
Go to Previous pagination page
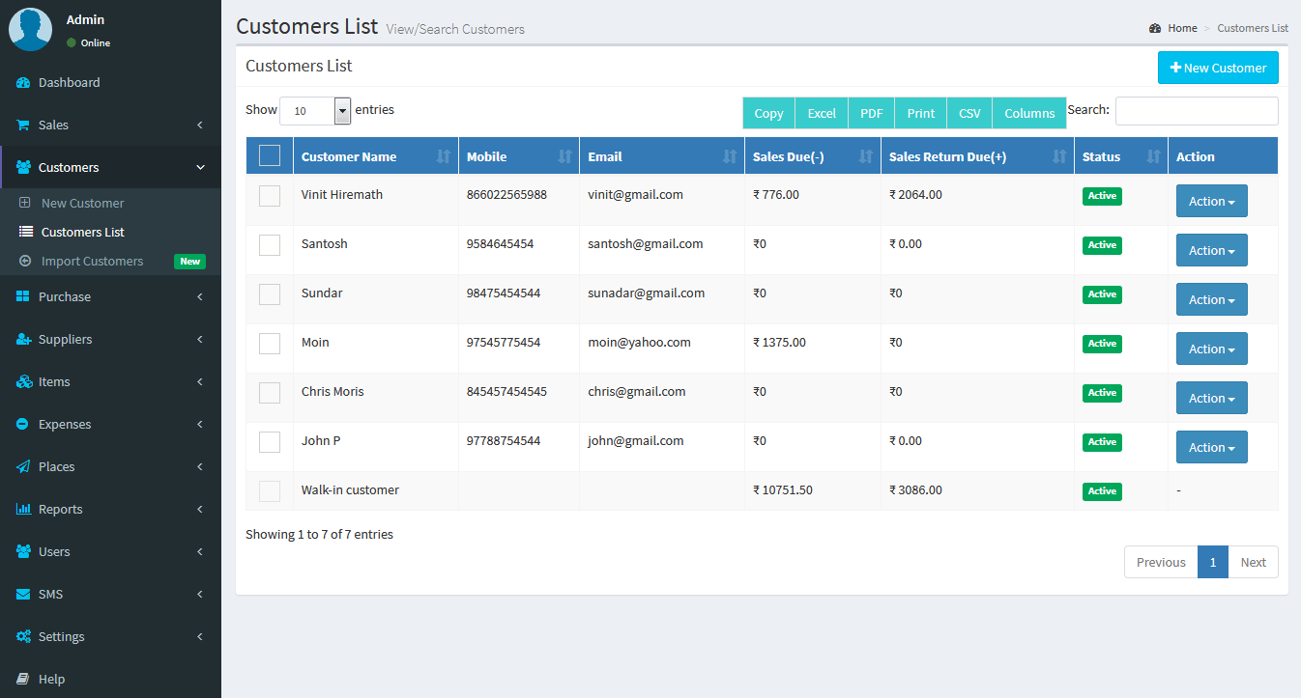[x=1161, y=562]
